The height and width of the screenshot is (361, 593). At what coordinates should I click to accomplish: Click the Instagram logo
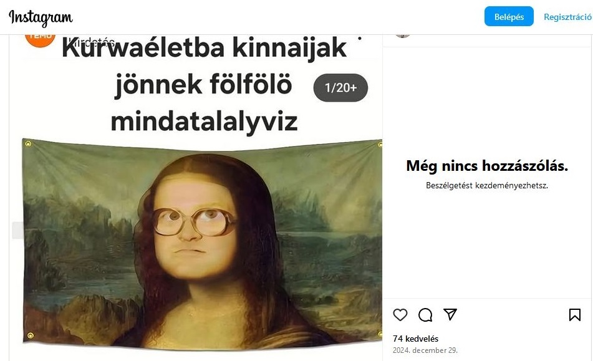click(41, 17)
